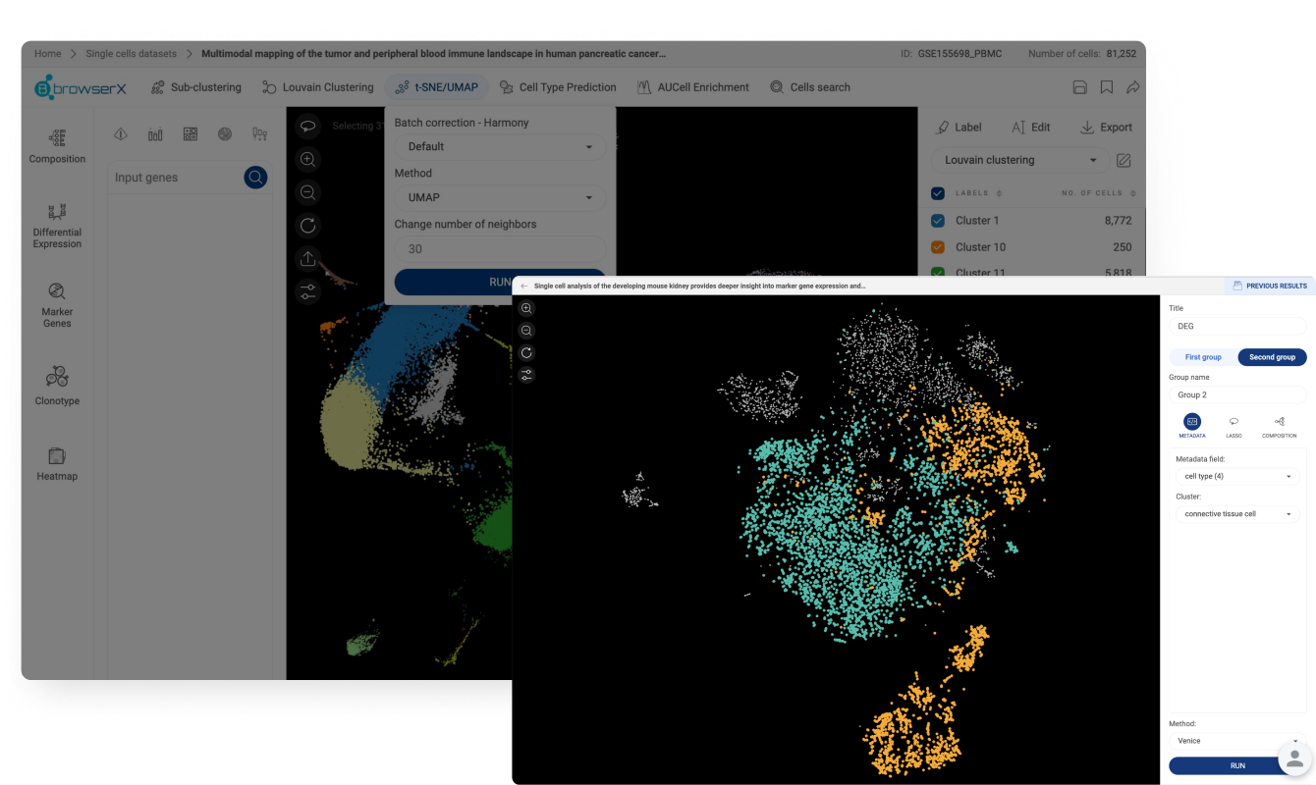Select the Lasso grouping option in DEG panel
Viewport: 1316px width, 785px height.
[x=1234, y=425]
